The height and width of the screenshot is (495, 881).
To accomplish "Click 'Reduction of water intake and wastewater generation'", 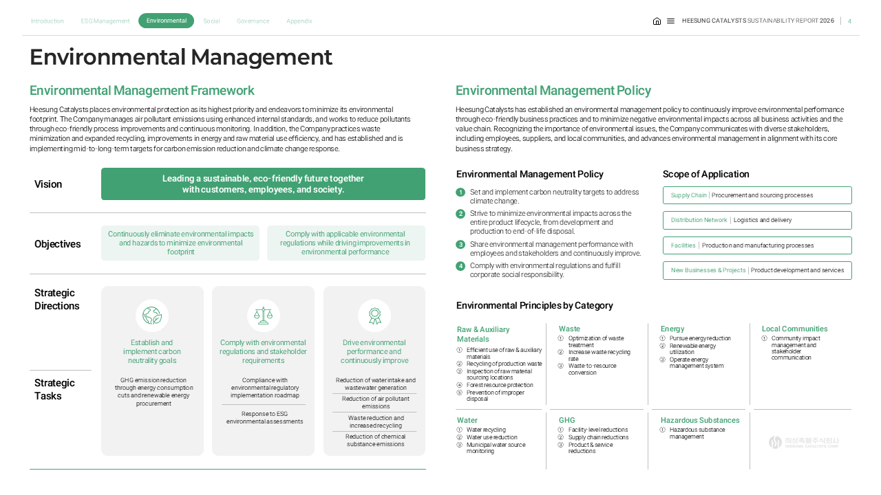I will (374, 384).
